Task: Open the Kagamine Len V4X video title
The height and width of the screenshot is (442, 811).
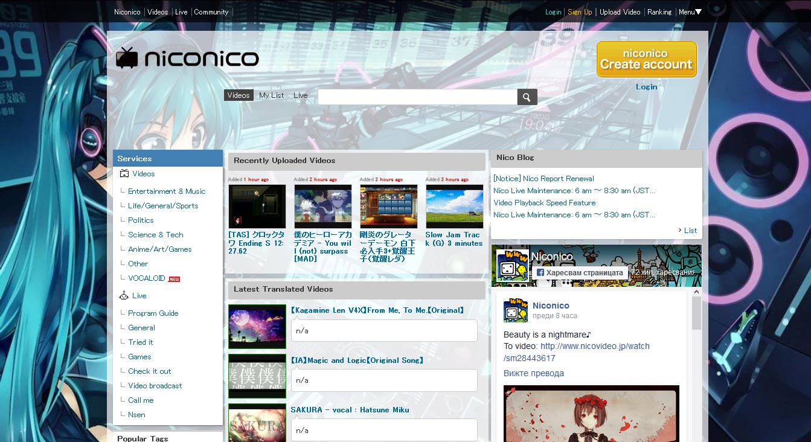Action: 377,310
